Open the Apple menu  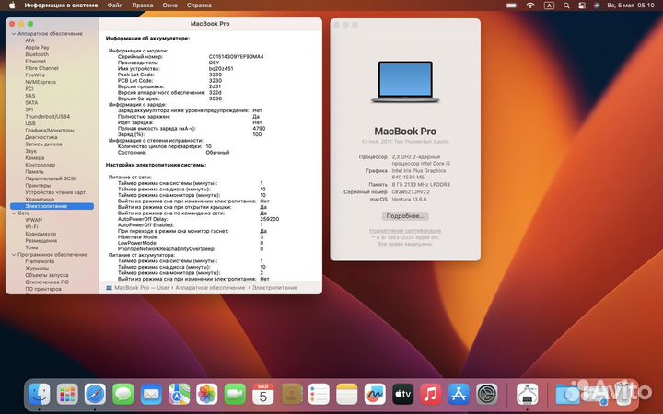12,6
